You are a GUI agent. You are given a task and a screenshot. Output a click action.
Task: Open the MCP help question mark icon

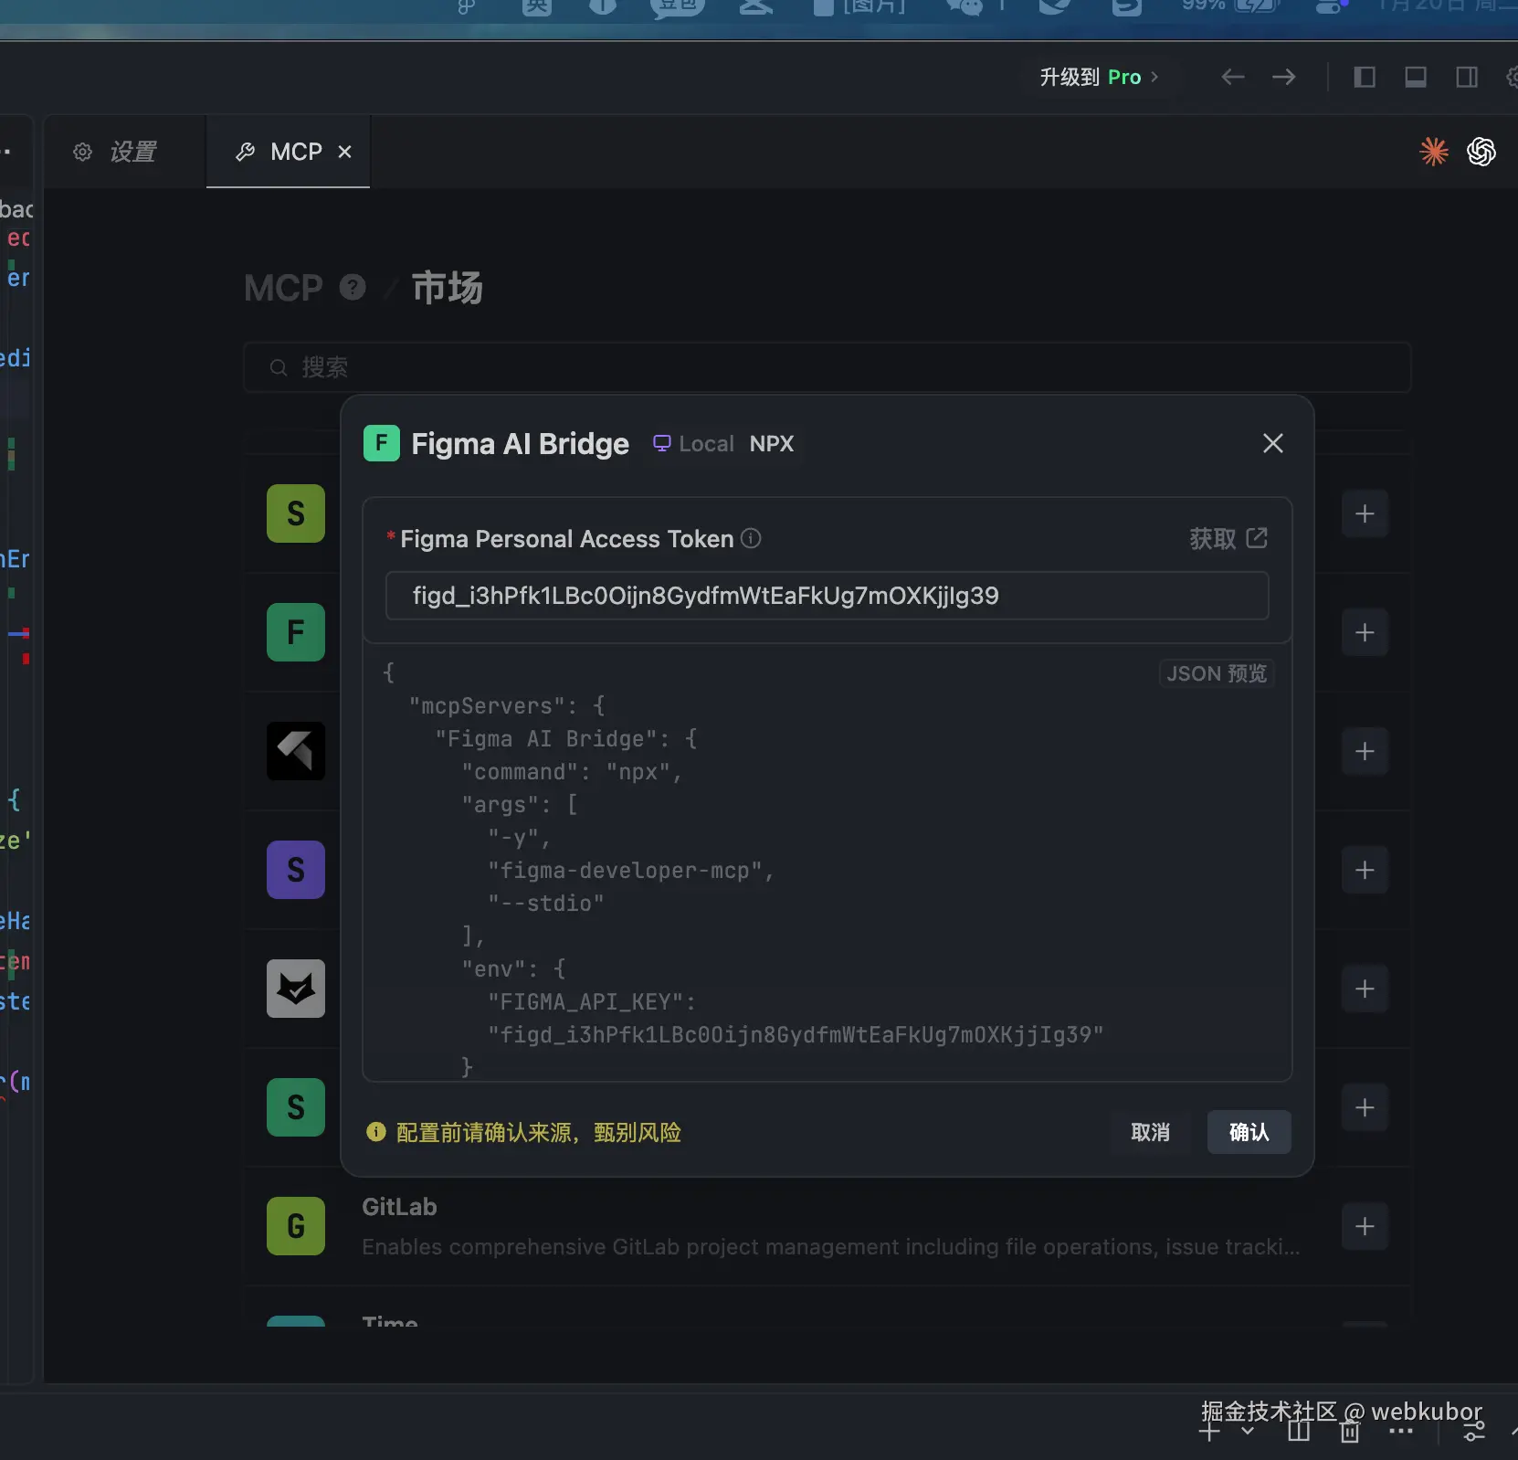click(x=353, y=287)
